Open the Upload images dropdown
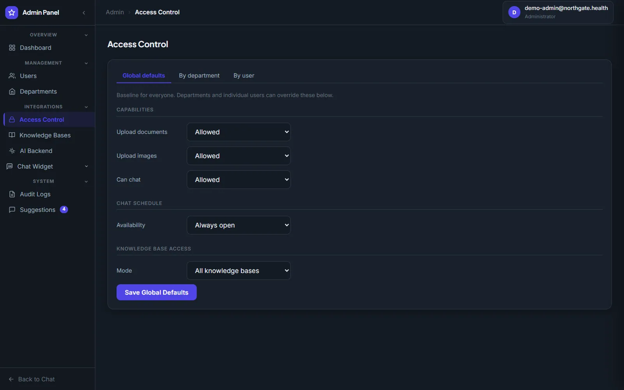Viewport: 624px width, 390px height. pos(239,156)
